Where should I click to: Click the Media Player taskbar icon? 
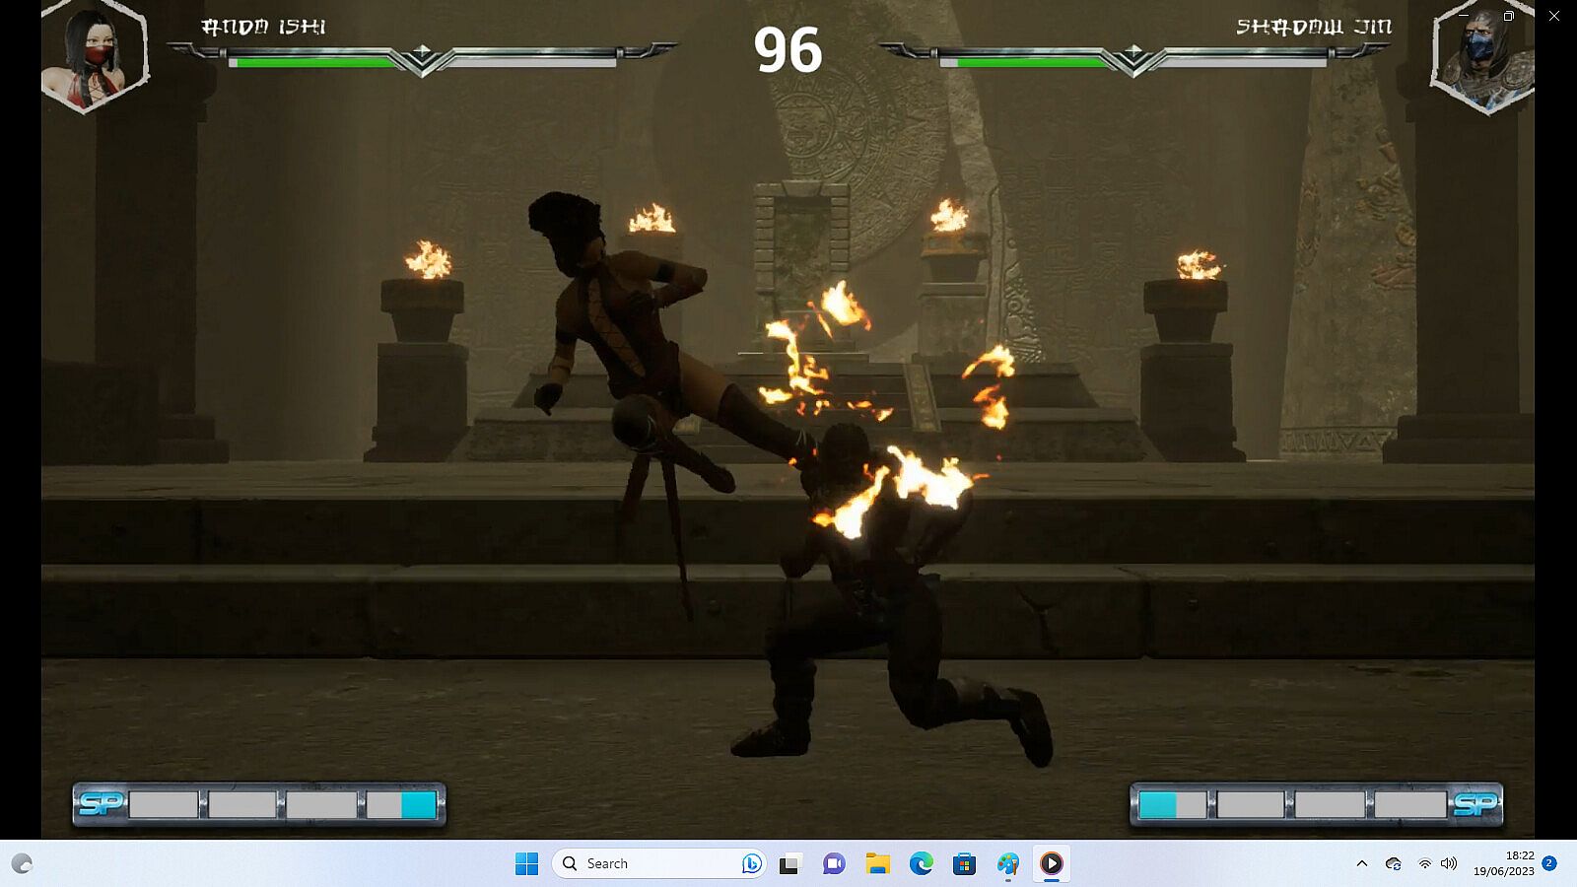coord(1052,863)
